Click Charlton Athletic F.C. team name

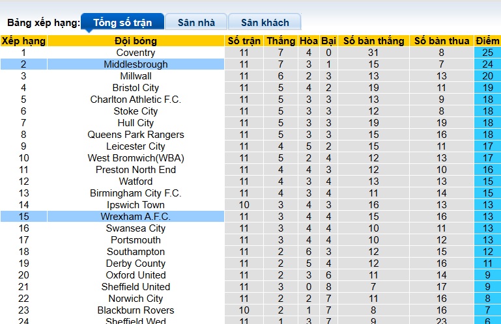(x=136, y=100)
